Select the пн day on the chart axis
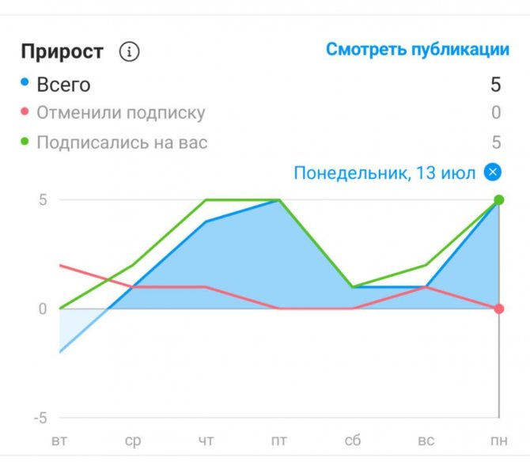 [499, 441]
